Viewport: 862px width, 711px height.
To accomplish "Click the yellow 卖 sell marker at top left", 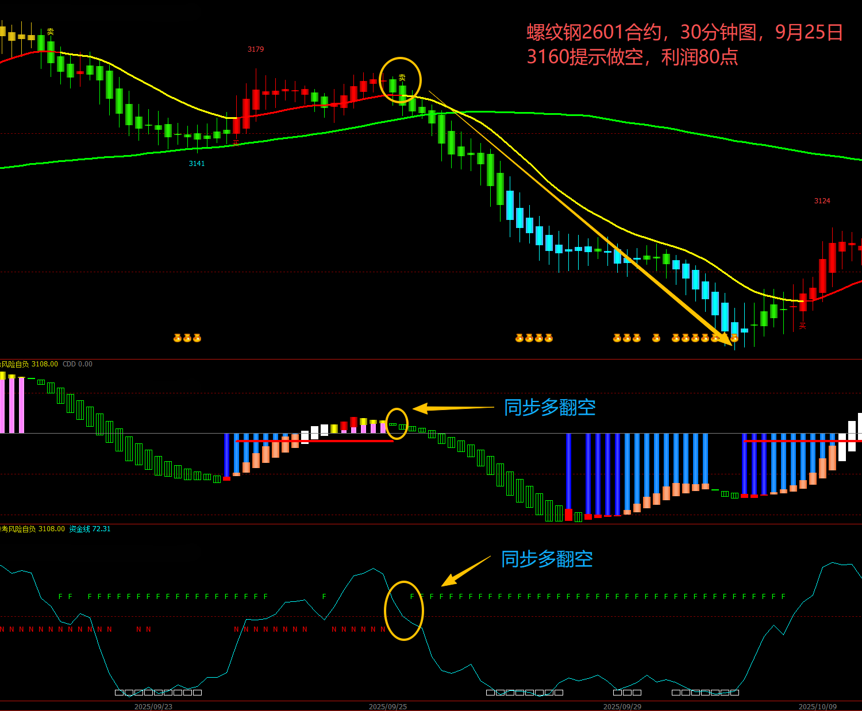I will [51, 32].
